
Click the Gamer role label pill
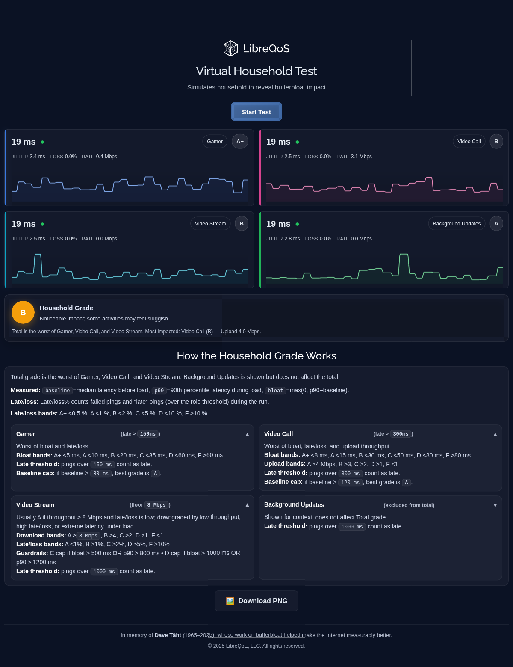click(x=215, y=141)
